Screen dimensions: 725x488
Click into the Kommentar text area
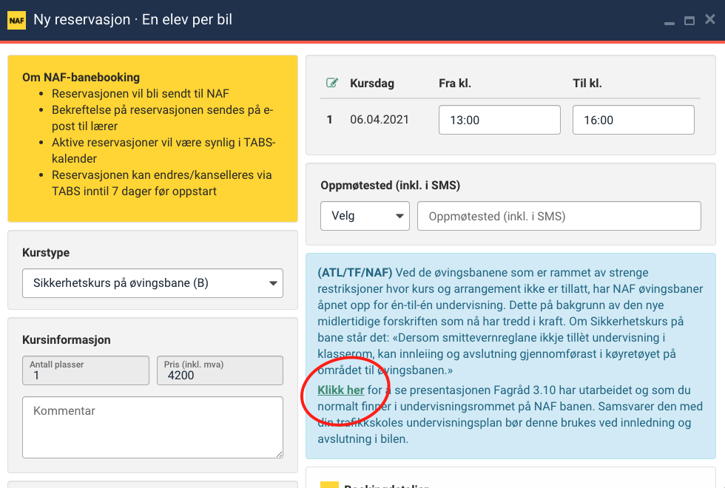(x=152, y=427)
